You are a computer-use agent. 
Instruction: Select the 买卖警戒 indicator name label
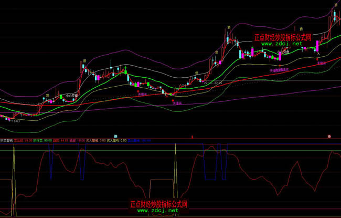[6, 140]
